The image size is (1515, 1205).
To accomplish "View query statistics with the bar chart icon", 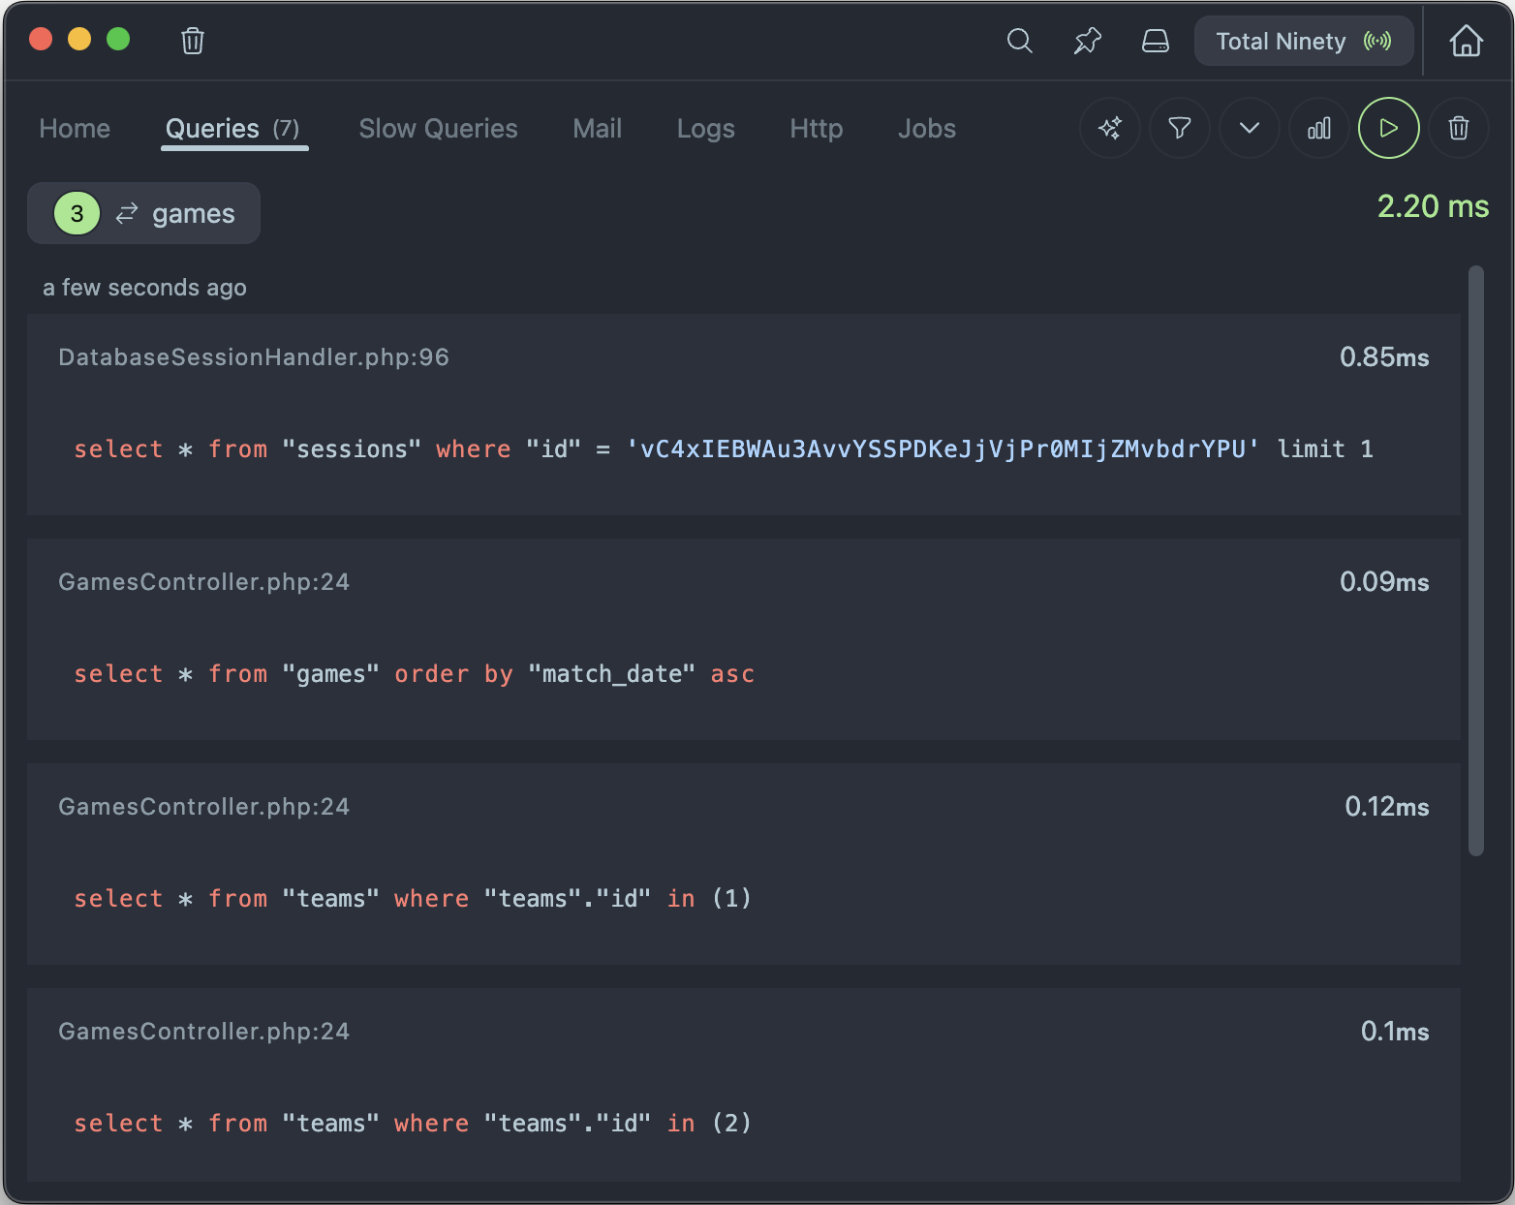I will tap(1318, 128).
